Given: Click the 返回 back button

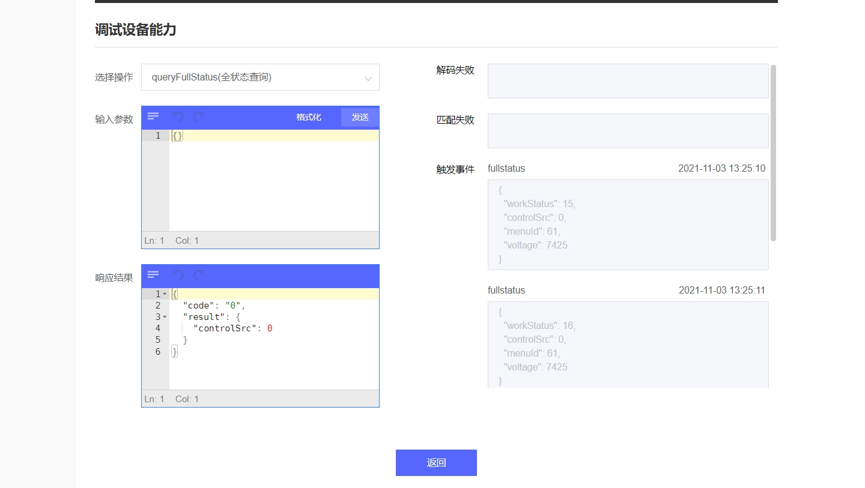Looking at the screenshot, I should coord(436,463).
